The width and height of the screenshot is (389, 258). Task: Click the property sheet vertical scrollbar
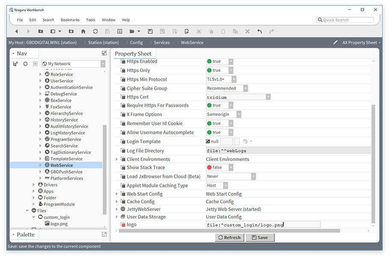[373, 164]
